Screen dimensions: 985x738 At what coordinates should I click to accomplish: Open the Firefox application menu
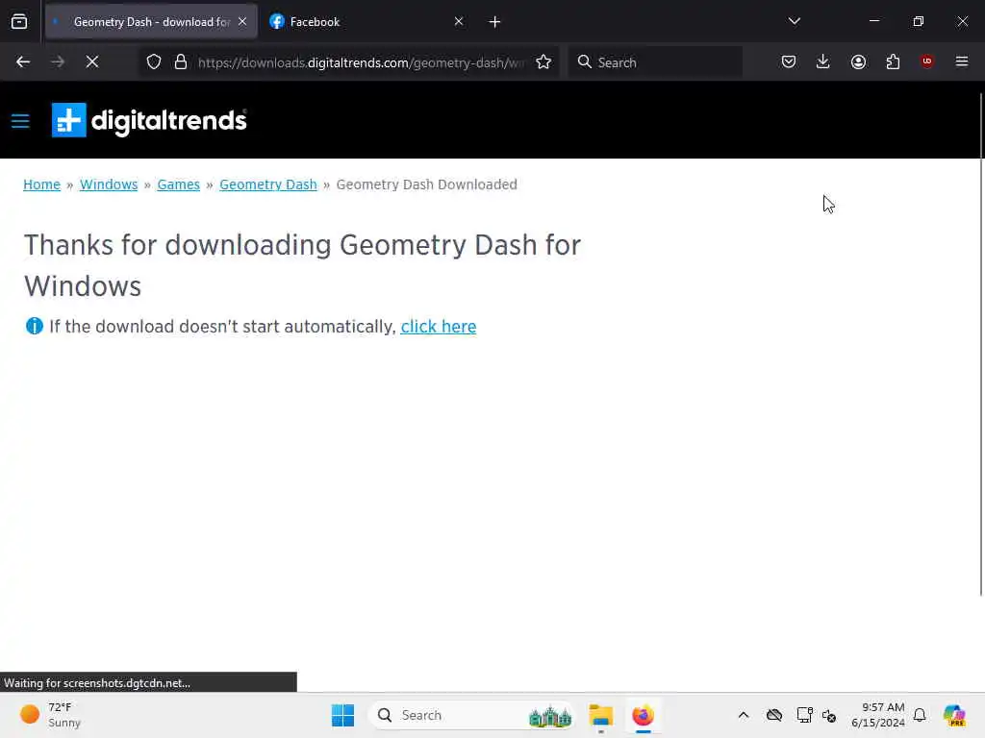coord(961,61)
